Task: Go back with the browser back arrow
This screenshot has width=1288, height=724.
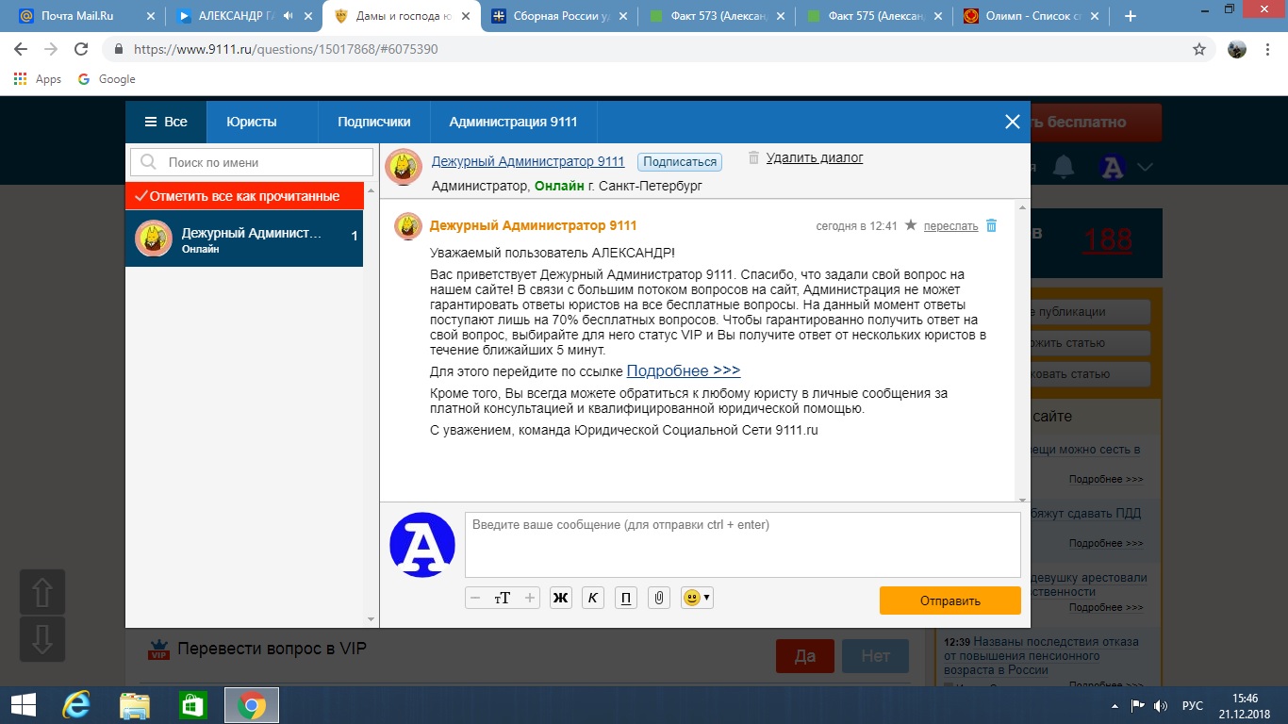Action: click(x=21, y=49)
